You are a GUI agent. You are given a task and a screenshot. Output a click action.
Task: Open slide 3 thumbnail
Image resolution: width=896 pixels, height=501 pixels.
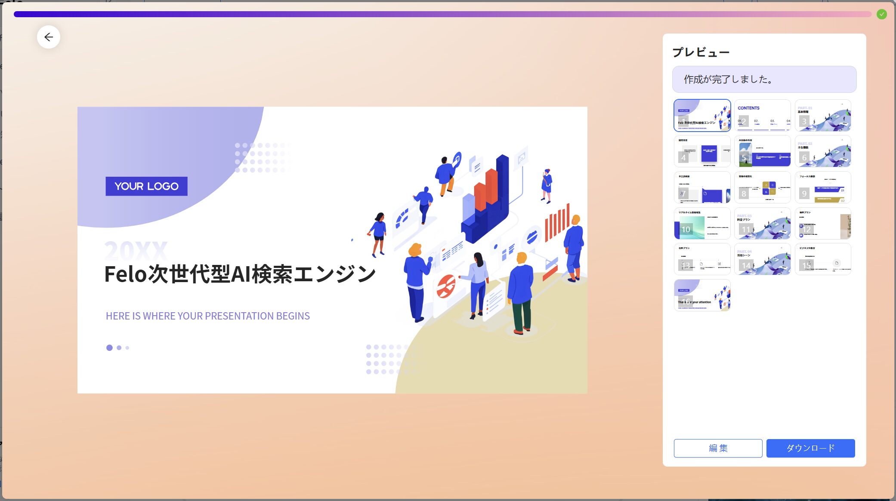tap(823, 115)
